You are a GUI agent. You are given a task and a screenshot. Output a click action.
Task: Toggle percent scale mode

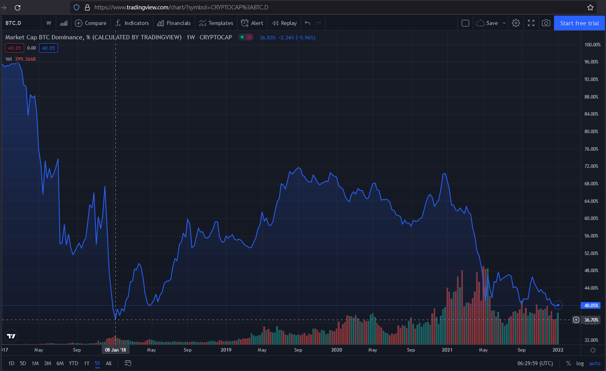click(569, 363)
